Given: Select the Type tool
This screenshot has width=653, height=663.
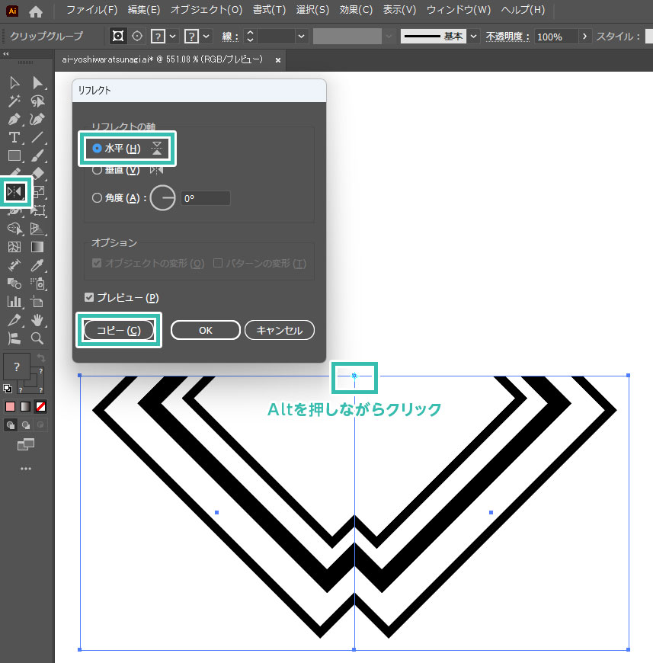Looking at the screenshot, I should click(14, 138).
